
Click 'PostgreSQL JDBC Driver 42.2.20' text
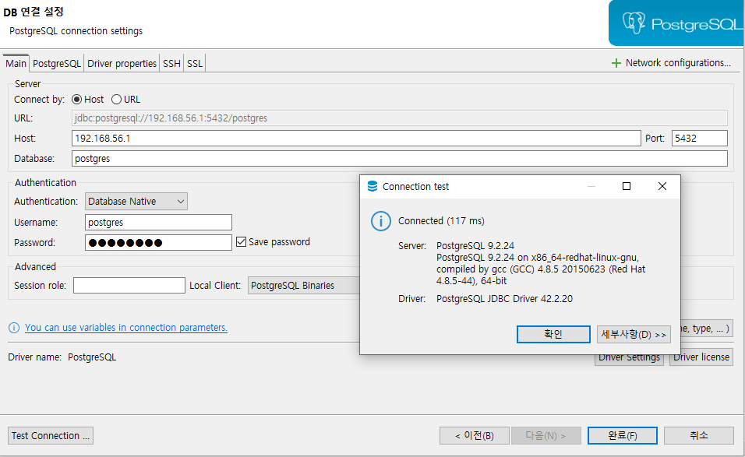click(504, 298)
